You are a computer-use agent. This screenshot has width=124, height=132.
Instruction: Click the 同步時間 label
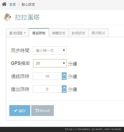pyautogui.click(x=20, y=51)
